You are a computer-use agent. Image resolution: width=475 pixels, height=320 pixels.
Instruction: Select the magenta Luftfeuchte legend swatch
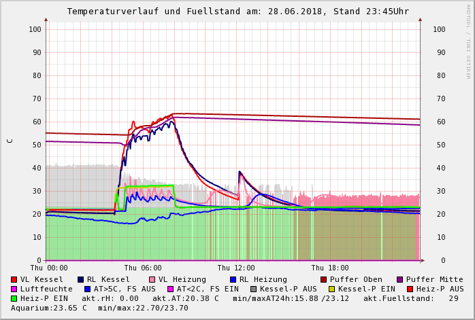(x=14, y=289)
